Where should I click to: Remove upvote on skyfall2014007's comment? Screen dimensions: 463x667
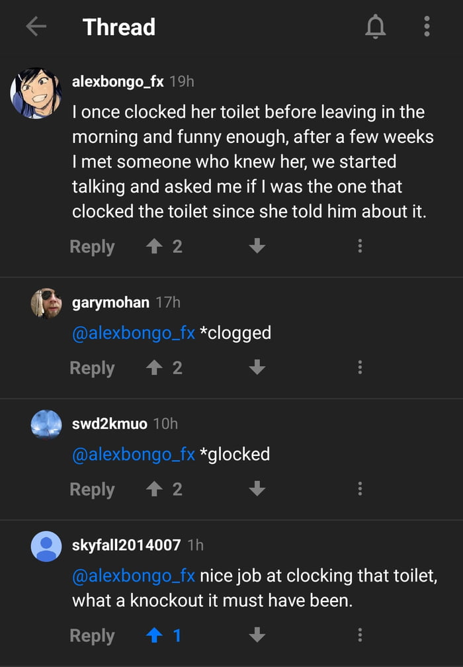tap(155, 636)
